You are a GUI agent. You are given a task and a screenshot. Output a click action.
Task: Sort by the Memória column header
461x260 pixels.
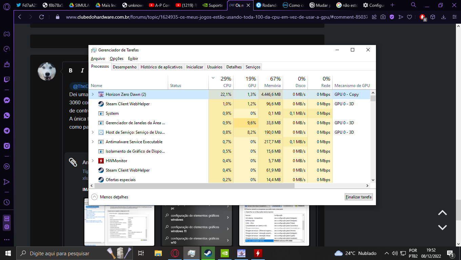click(270, 82)
